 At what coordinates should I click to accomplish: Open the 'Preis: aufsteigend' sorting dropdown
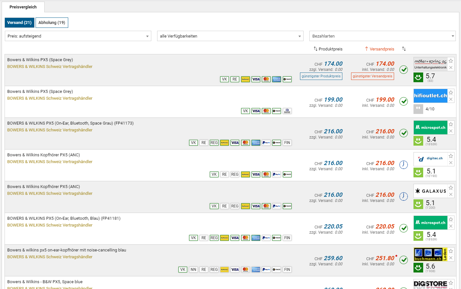pyautogui.click(x=78, y=36)
